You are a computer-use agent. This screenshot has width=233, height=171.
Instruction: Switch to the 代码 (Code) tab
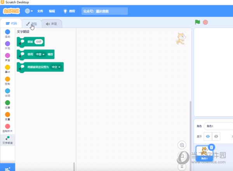[x=11, y=23]
